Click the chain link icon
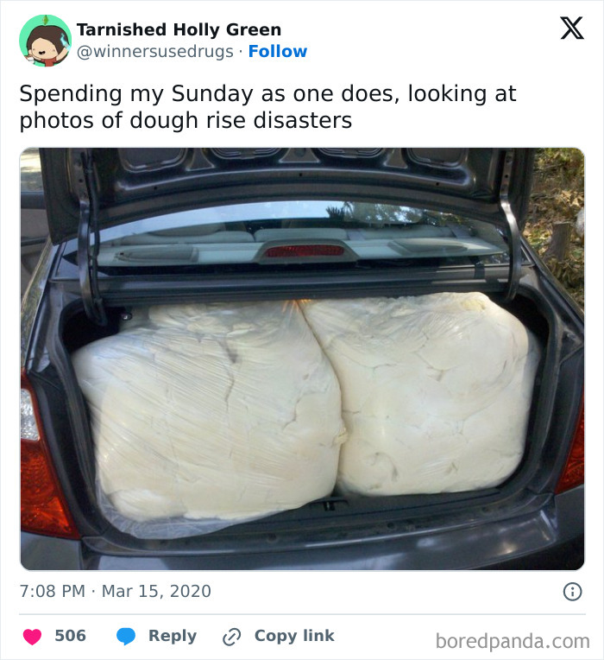This screenshot has height=660, width=604. [x=231, y=636]
